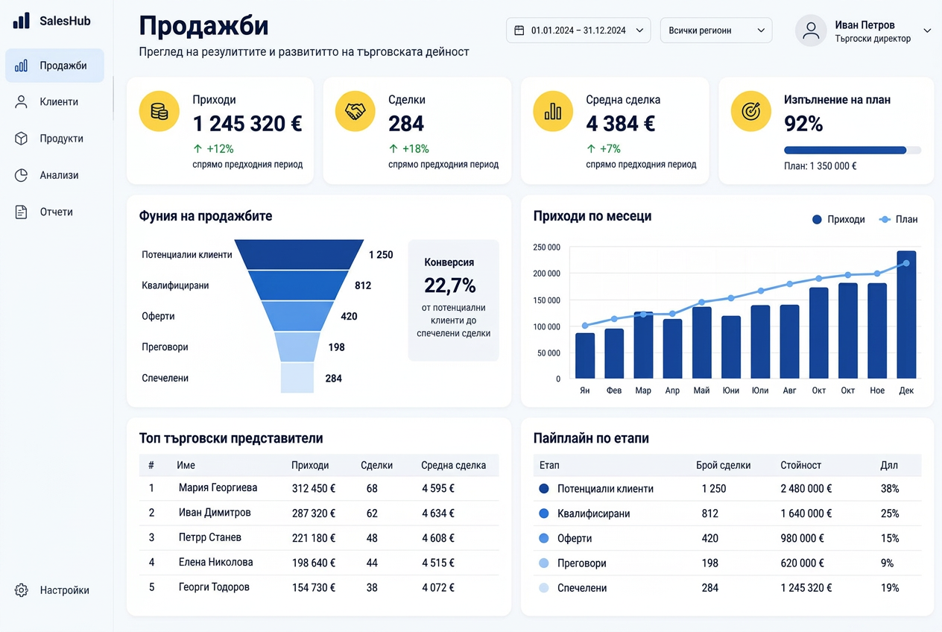Open the Продукти sidebar section
942x632 pixels.
point(54,139)
